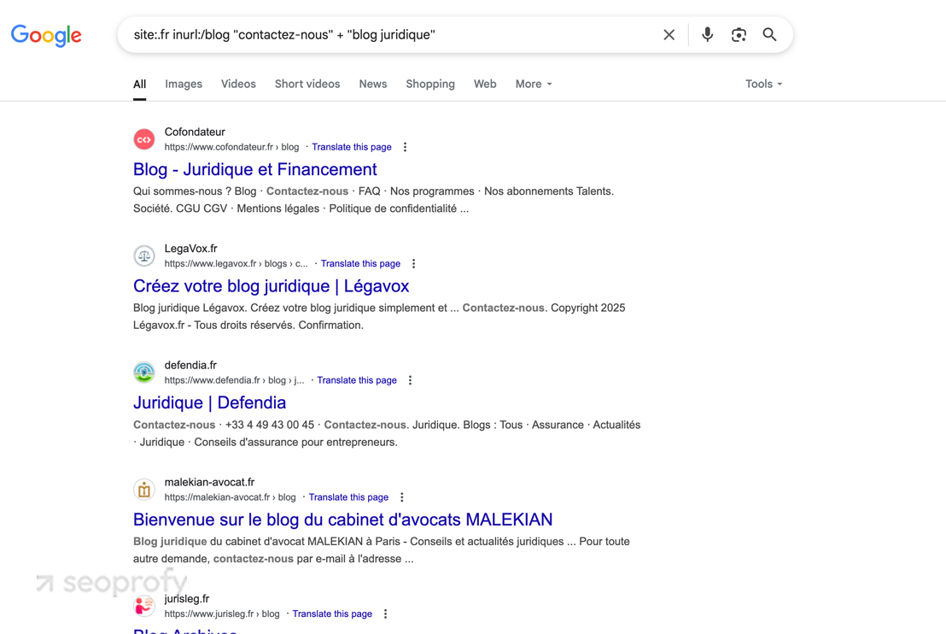Viewport: 946px width, 634px height.
Task: Click the Cofondateur site name
Action: (x=195, y=132)
